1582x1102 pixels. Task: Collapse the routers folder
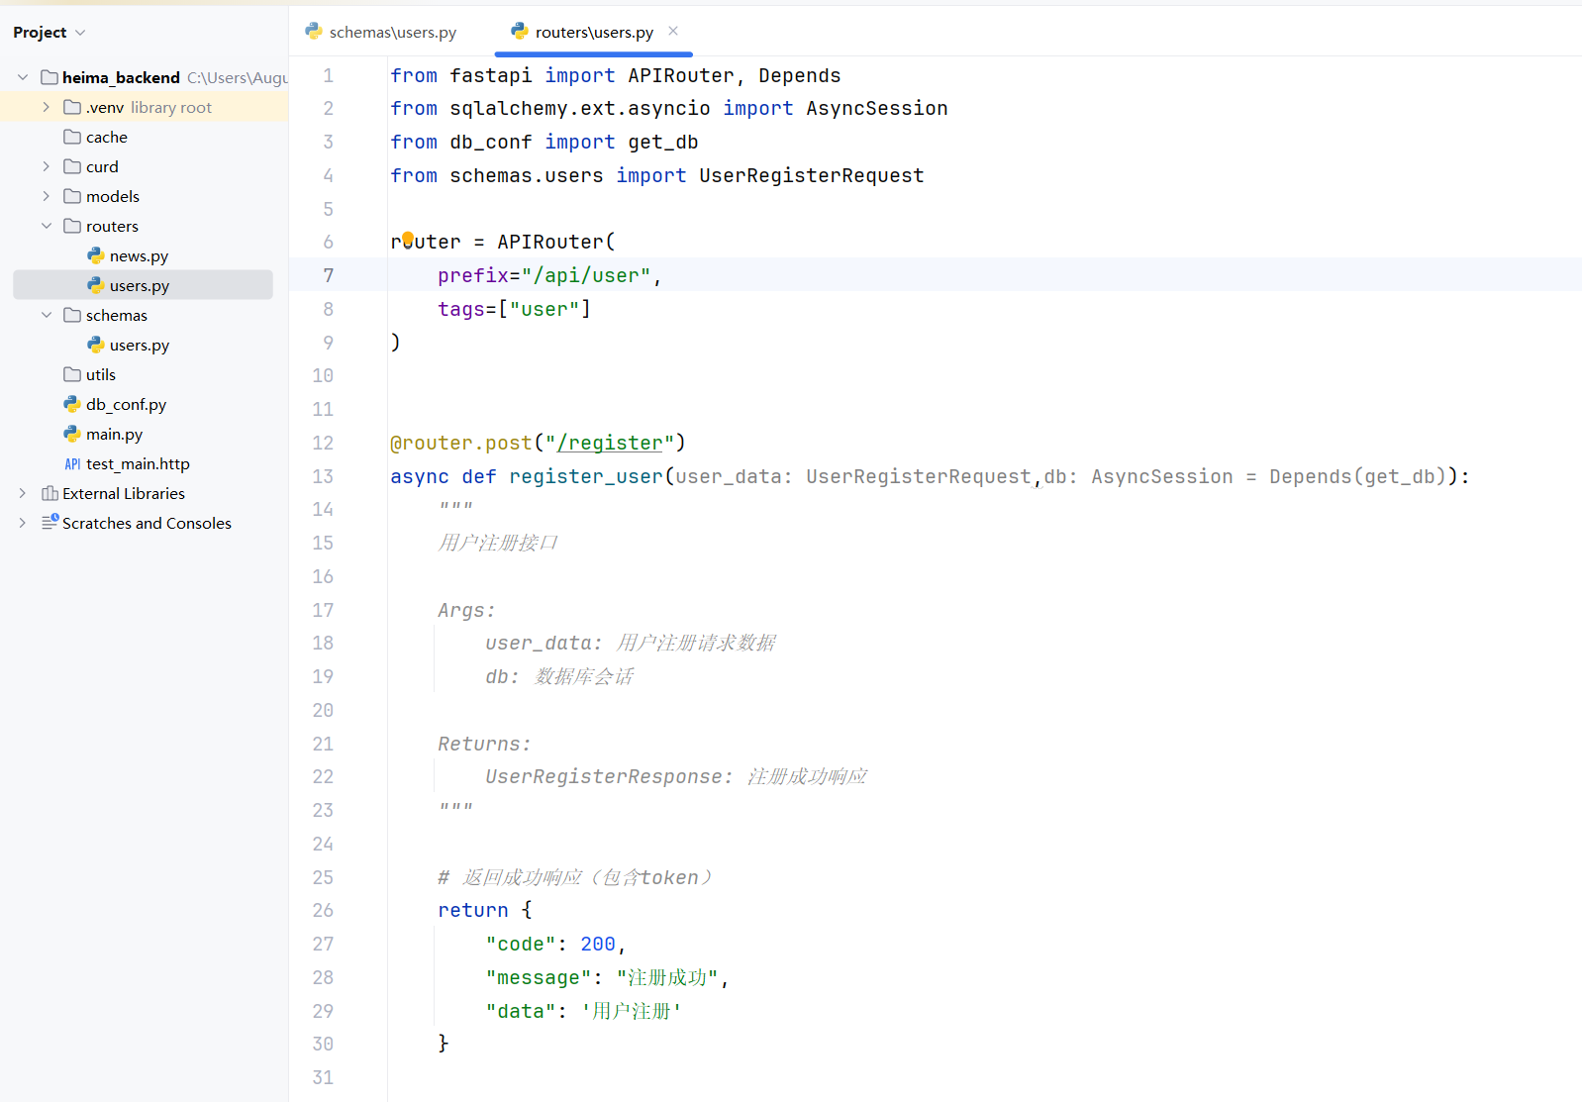point(46,226)
